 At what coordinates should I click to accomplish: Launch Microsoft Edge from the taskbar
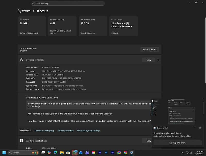point(55,152)
